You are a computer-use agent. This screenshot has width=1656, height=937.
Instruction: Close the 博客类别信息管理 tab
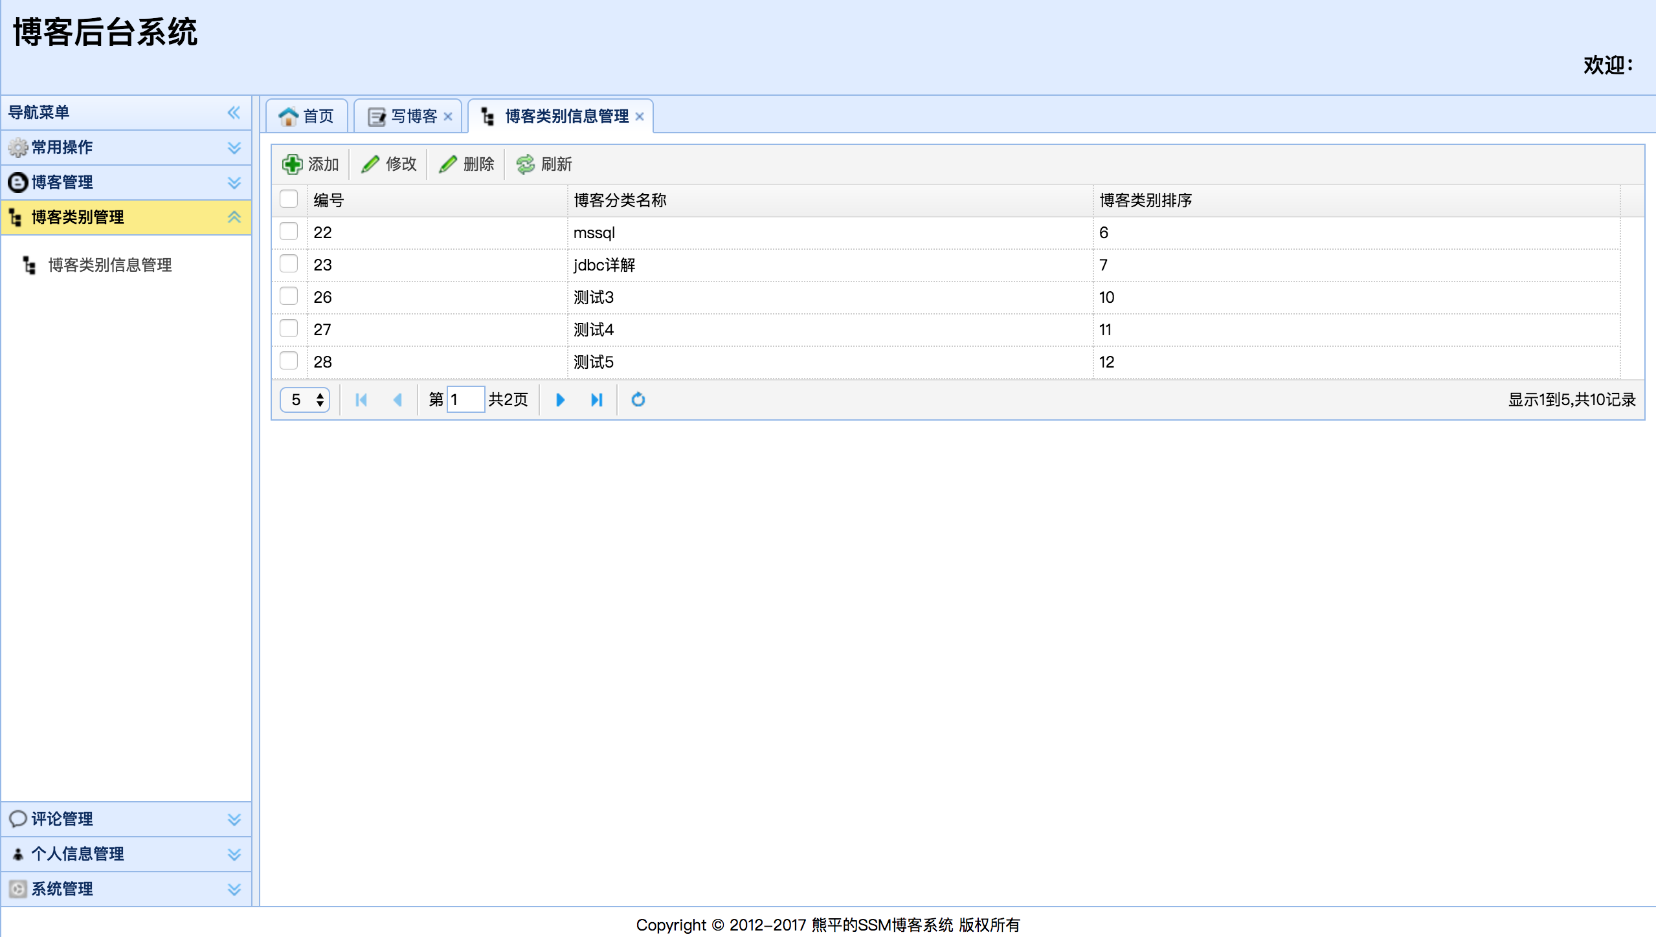[x=640, y=116]
